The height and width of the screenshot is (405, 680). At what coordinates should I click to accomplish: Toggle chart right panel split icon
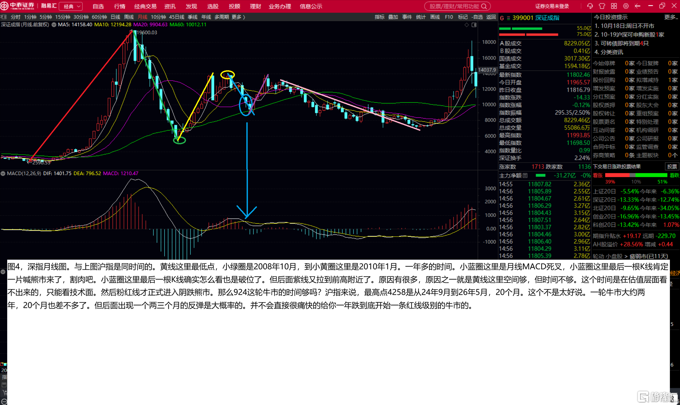474,25
